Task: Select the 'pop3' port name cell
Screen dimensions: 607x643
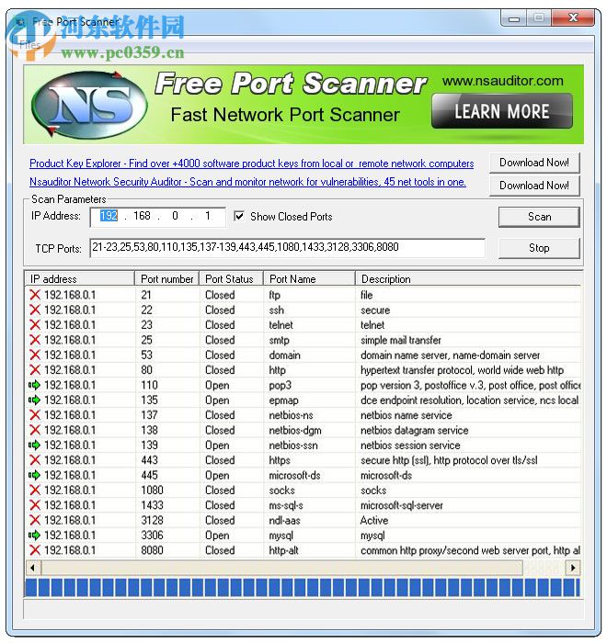Action: click(281, 386)
